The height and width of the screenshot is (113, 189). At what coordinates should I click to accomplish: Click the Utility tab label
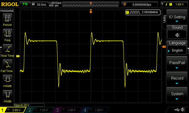(x=164, y=19)
